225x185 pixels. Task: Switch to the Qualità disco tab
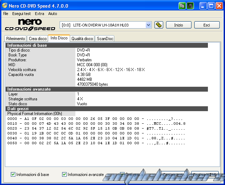pyautogui.click(x=82, y=39)
